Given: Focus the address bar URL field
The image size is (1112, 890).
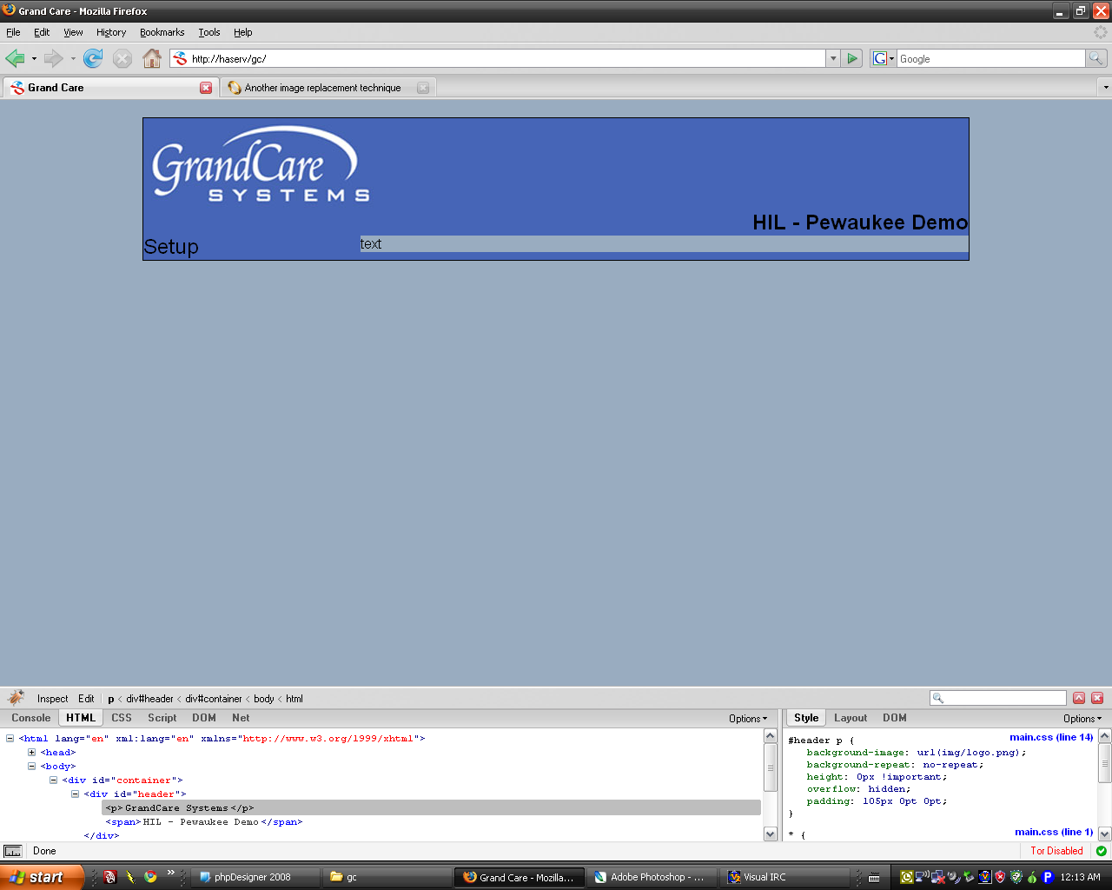Looking at the screenshot, I should pyautogui.click(x=507, y=58).
